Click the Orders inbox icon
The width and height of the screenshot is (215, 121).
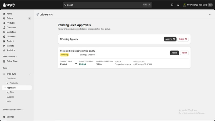4,18
